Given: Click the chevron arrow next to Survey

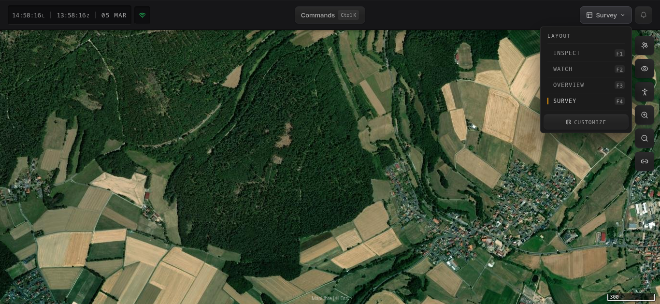Looking at the screenshot, I should pos(623,15).
